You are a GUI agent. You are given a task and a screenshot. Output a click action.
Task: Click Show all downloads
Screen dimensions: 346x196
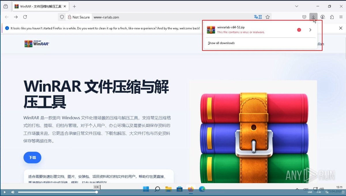tap(221, 43)
